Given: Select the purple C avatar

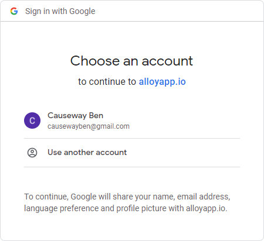Looking at the screenshot, I should [x=32, y=120].
